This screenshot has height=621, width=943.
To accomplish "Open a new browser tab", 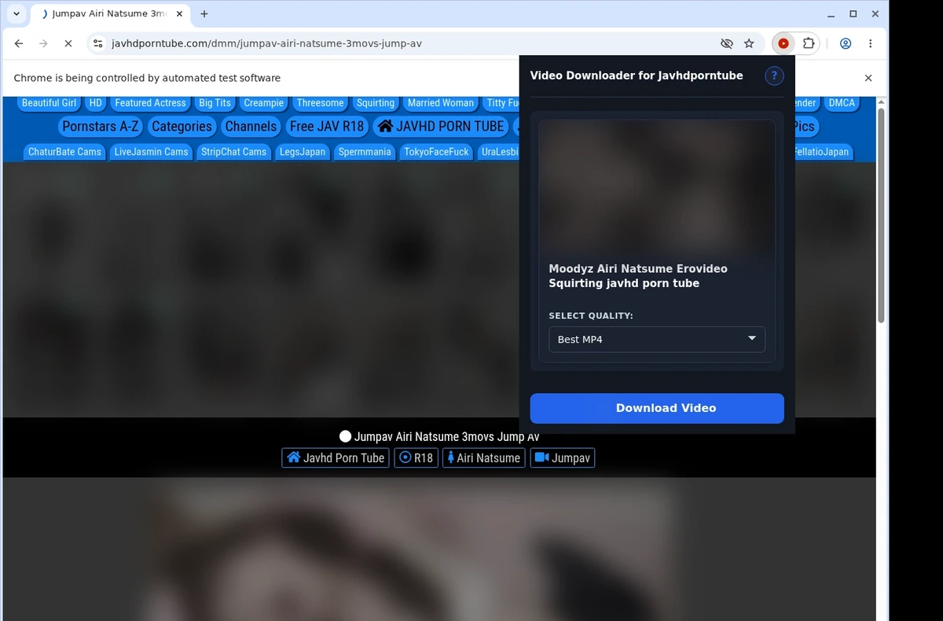I will pyautogui.click(x=204, y=13).
